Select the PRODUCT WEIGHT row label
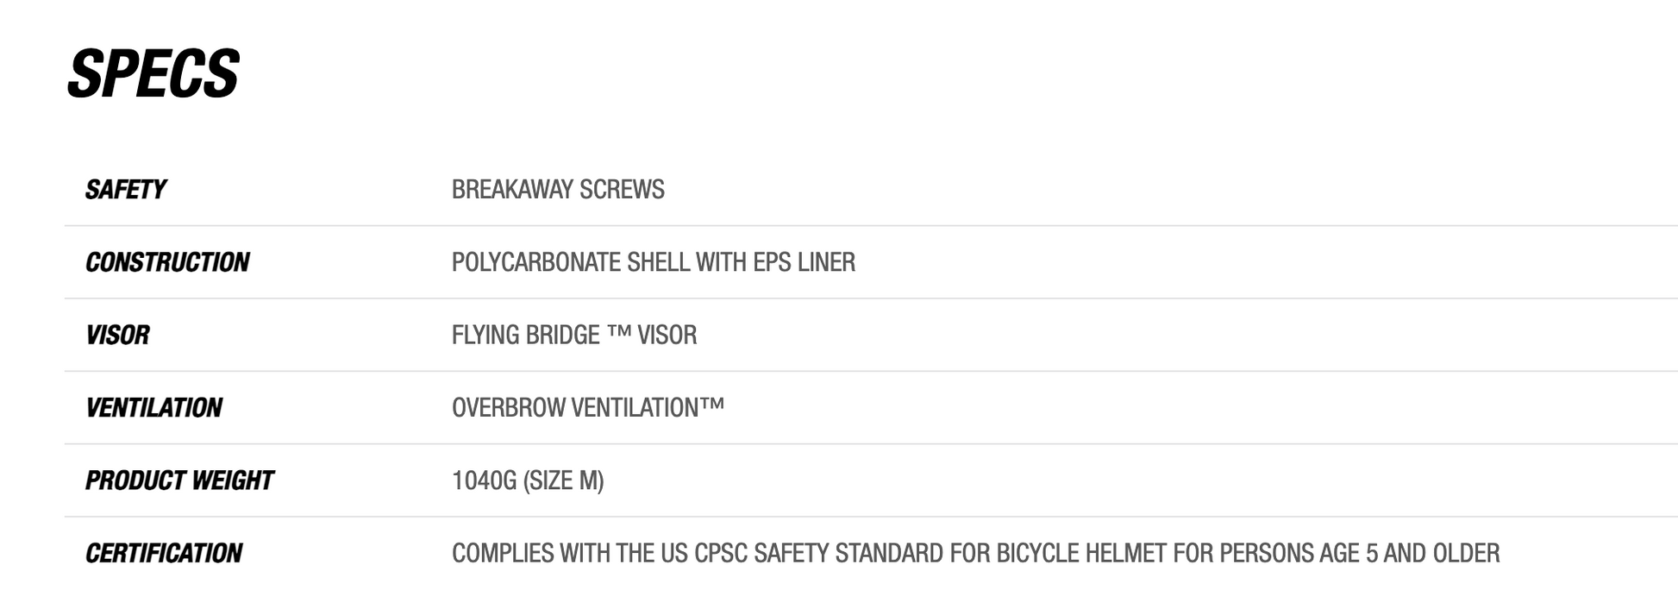The height and width of the screenshot is (615, 1678). pos(179,480)
